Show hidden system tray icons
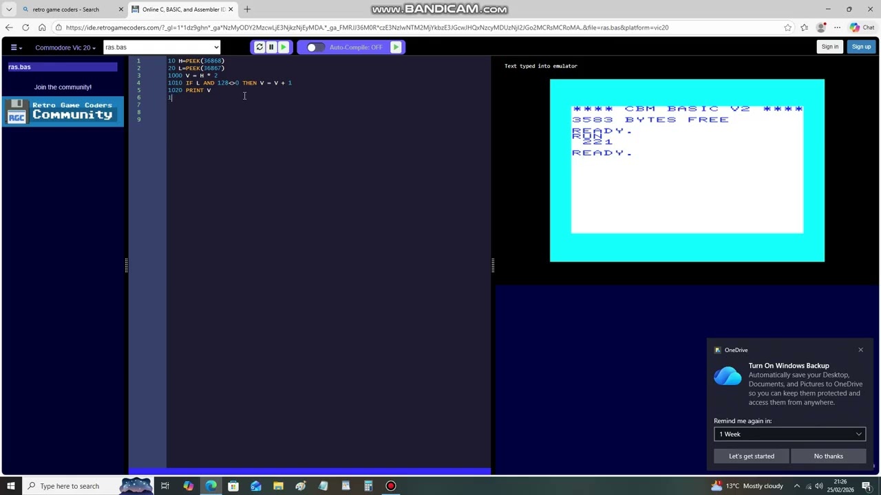 click(797, 486)
